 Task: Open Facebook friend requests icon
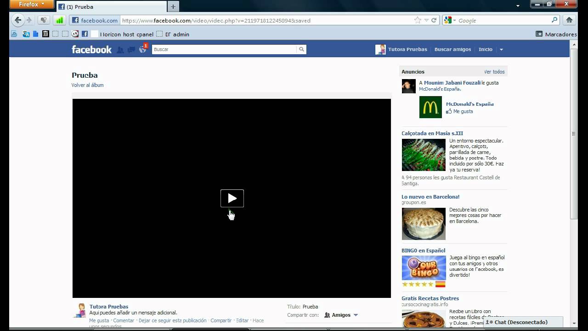pyautogui.click(x=120, y=50)
